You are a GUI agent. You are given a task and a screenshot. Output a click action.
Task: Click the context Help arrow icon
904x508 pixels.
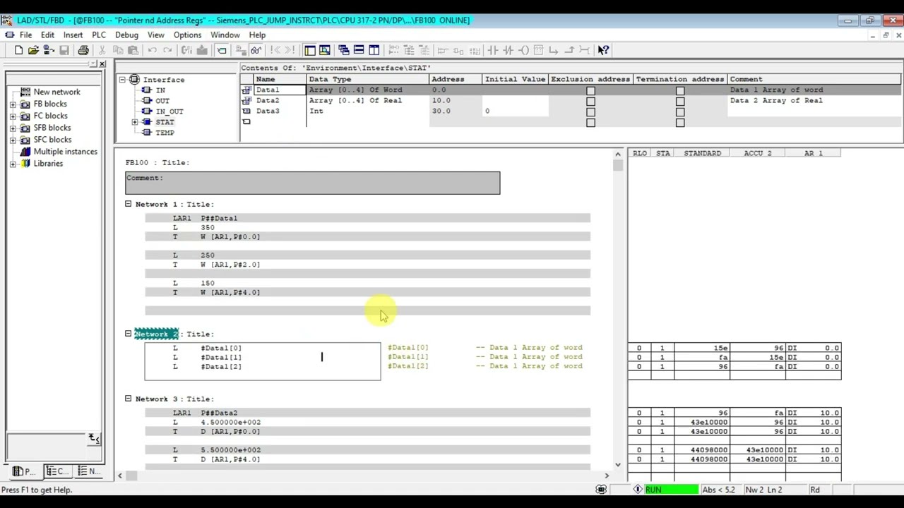click(x=603, y=50)
